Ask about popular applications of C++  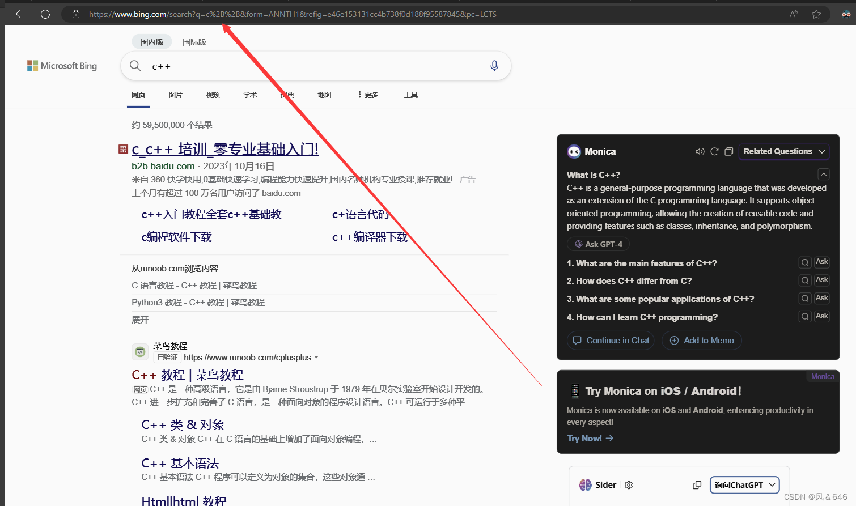[x=822, y=299]
